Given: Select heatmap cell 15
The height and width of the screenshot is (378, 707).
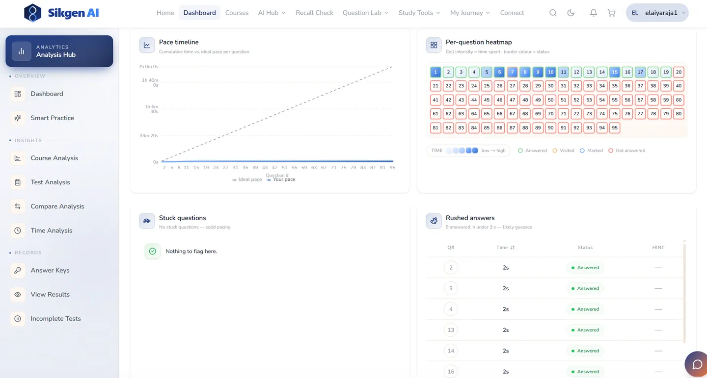Looking at the screenshot, I should [615, 72].
